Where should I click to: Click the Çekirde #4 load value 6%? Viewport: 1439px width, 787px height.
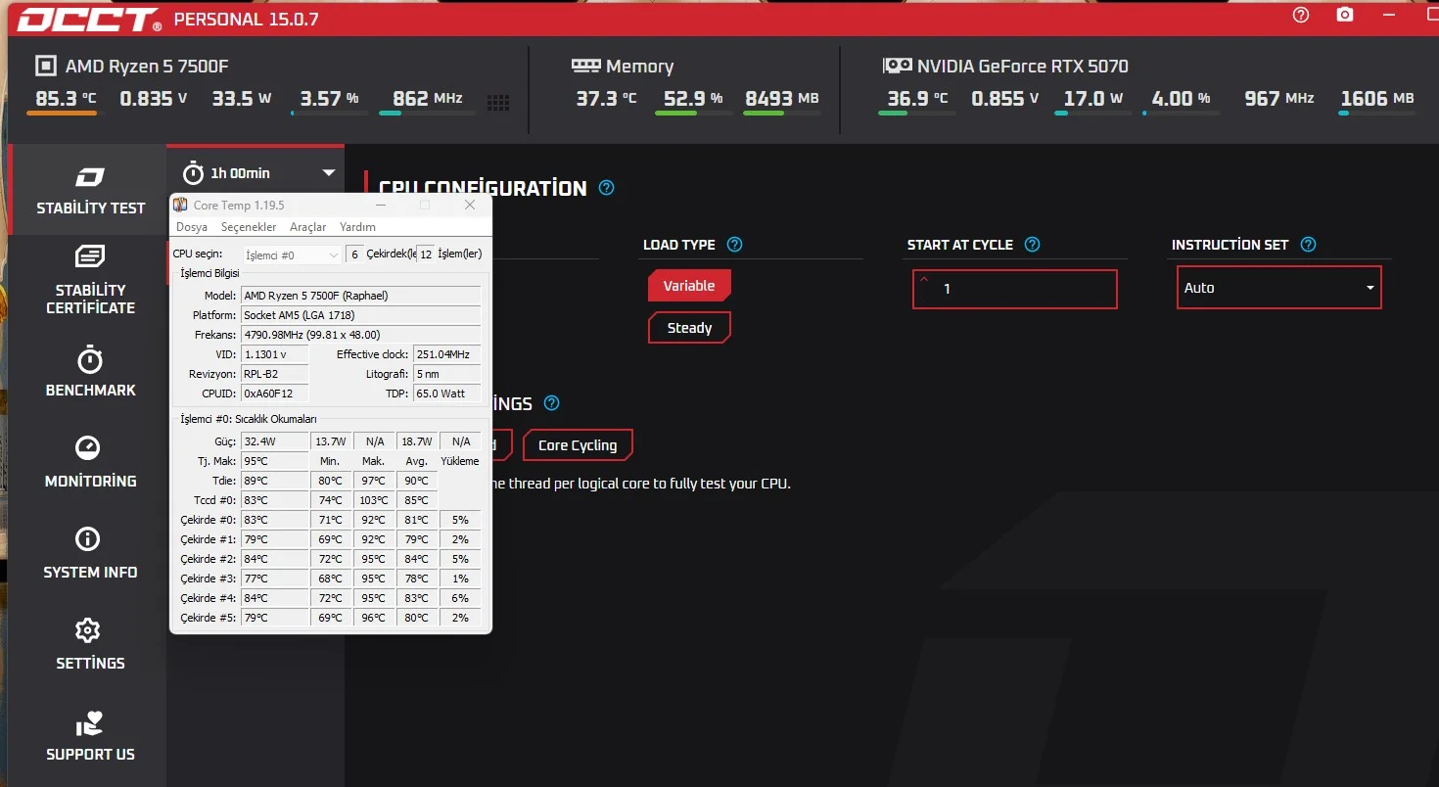point(460,598)
